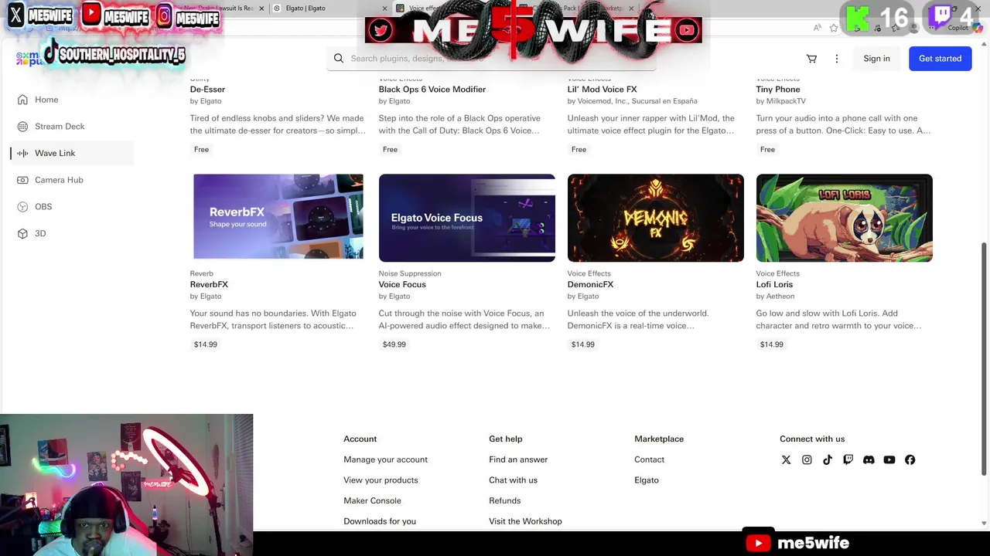990x556 pixels.
Task: Open the YouTube footer icon
Action: pyautogui.click(x=889, y=459)
